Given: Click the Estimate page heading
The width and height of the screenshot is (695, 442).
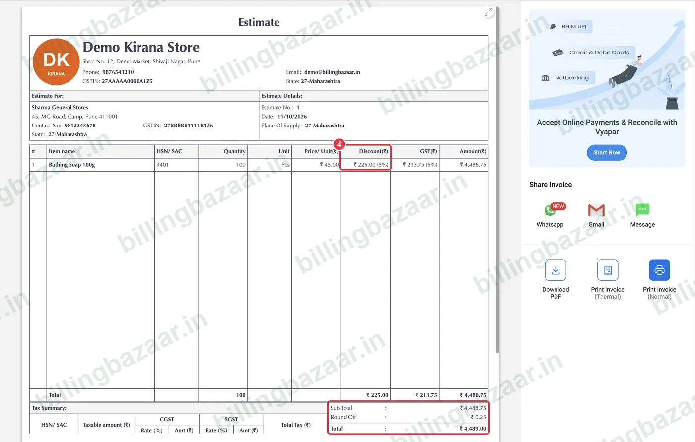Looking at the screenshot, I should click(x=259, y=22).
